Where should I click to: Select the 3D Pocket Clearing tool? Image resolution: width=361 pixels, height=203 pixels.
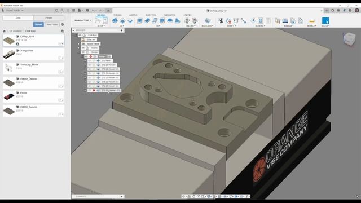point(147,21)
